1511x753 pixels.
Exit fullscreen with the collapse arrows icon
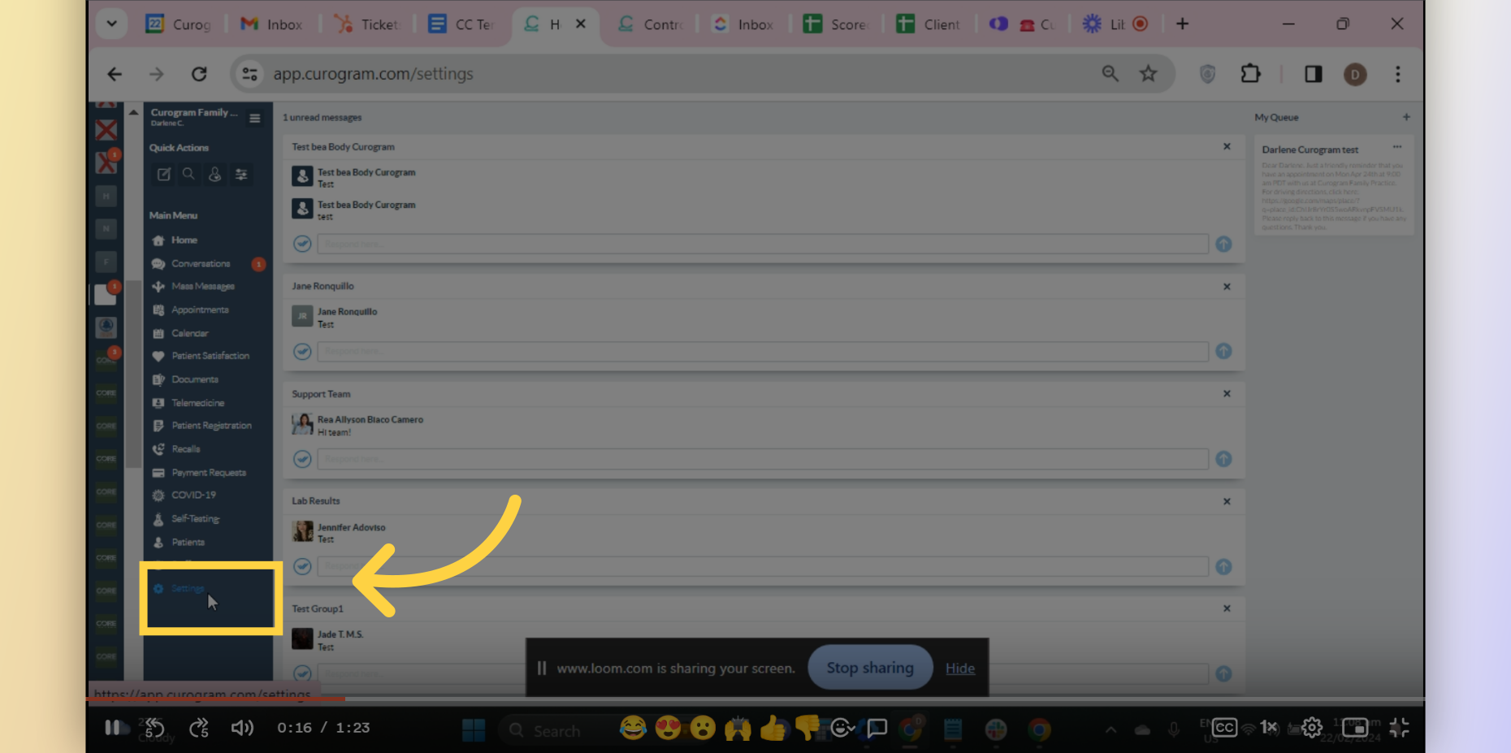click(1399, 727)
